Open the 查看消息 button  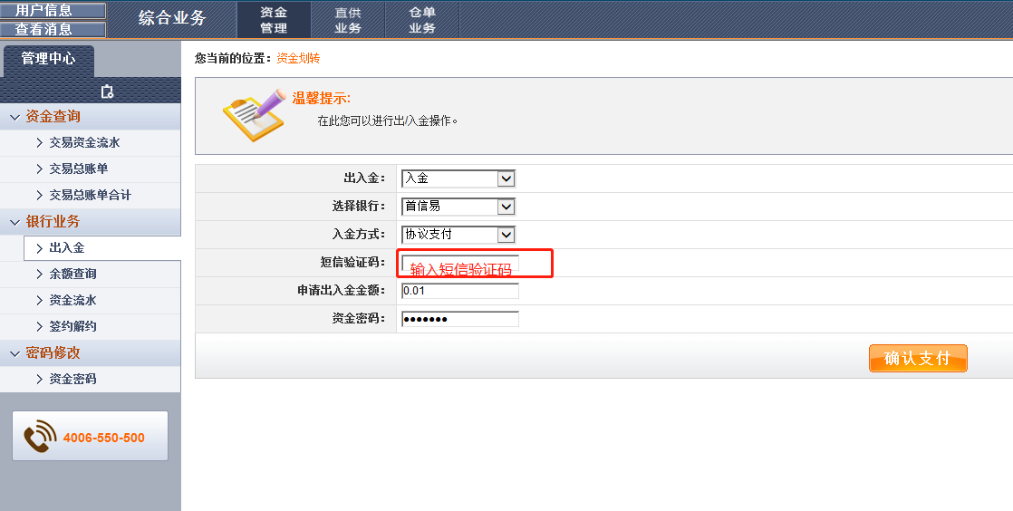53,29
